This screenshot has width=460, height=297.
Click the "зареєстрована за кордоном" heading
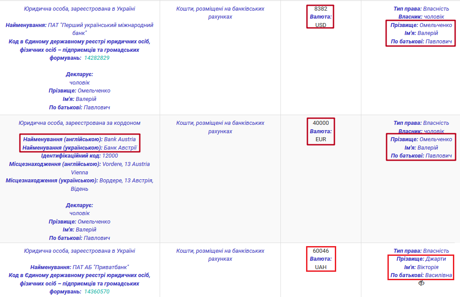click(80, 123)
